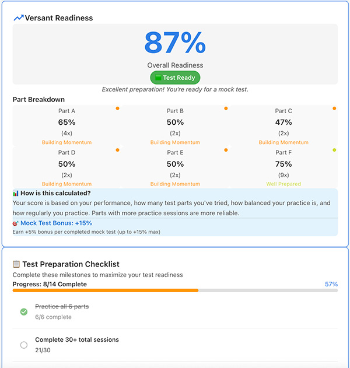350x368 pixels.
Task: Select the Part C 47% card
Action: click(x=283, y=125)
